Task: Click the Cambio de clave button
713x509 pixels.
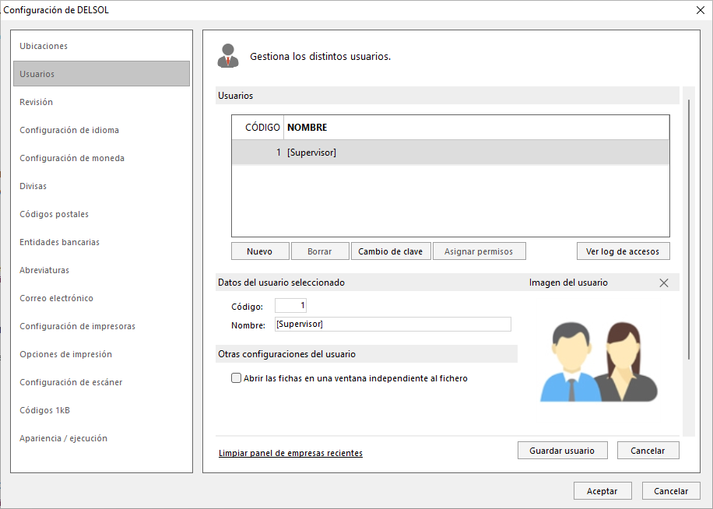Action: click(391, 251)
